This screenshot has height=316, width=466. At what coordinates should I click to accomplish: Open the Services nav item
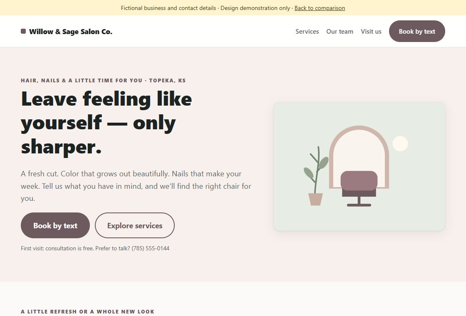(307, 32)
